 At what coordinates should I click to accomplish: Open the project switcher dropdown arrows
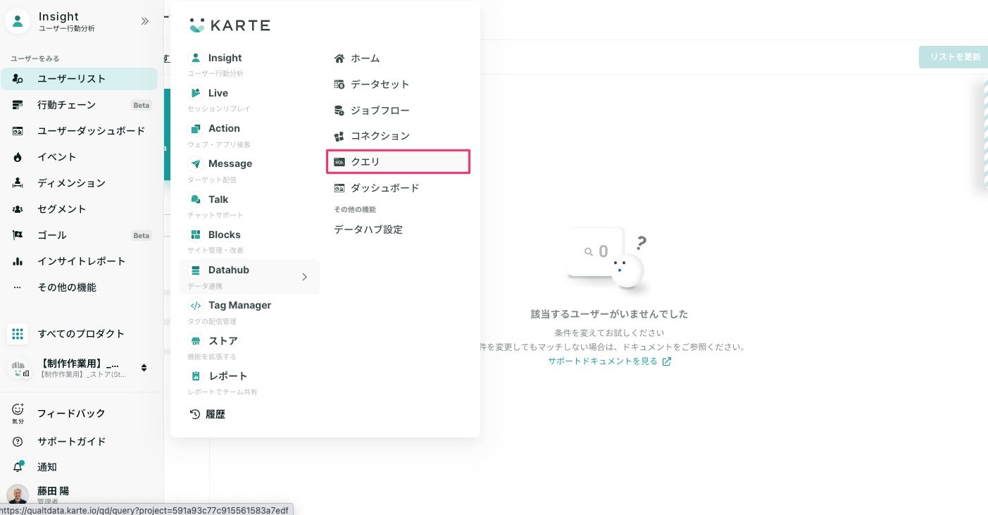point(144,368)
